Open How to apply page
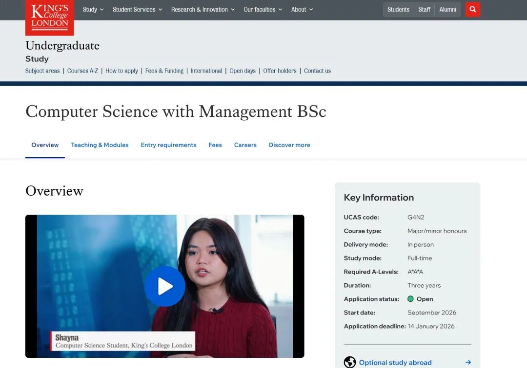This screenshot has width=527, height=368. [122, 71]
